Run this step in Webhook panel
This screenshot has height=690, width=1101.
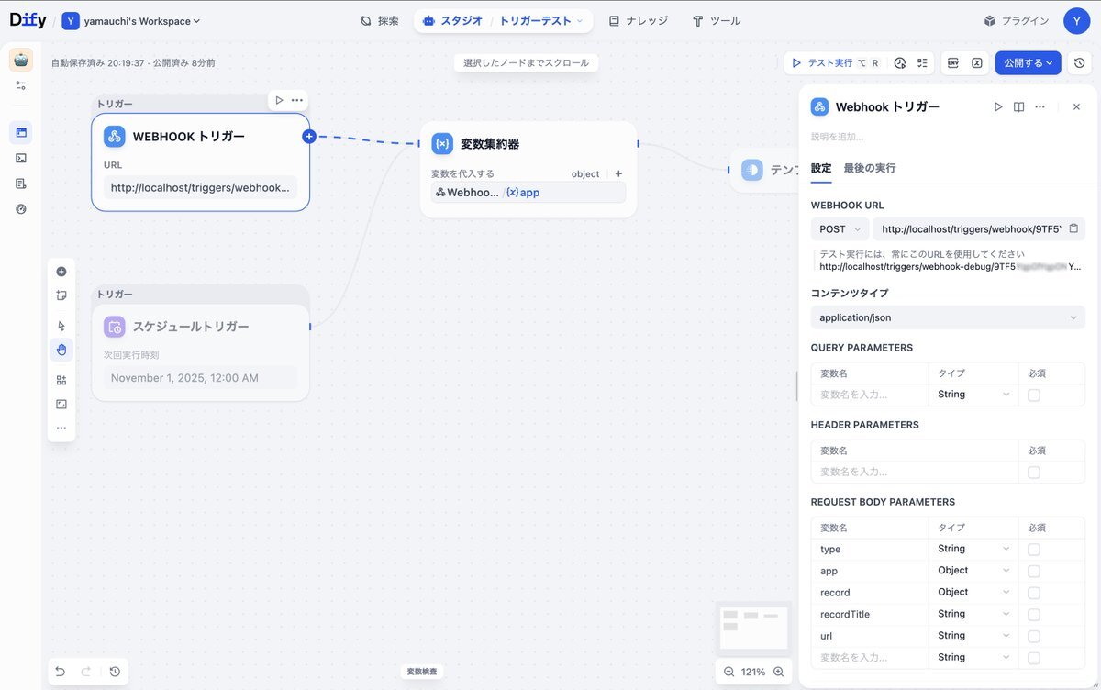[x=998, y=106]
